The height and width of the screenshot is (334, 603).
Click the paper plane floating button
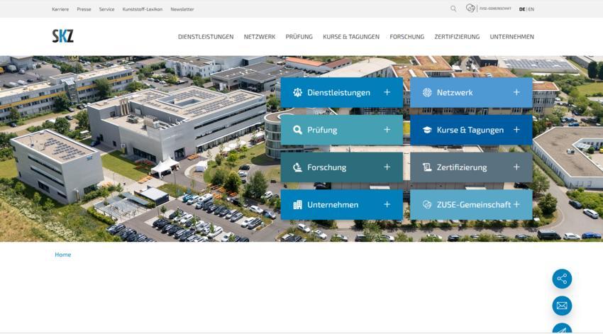[562, 328]
